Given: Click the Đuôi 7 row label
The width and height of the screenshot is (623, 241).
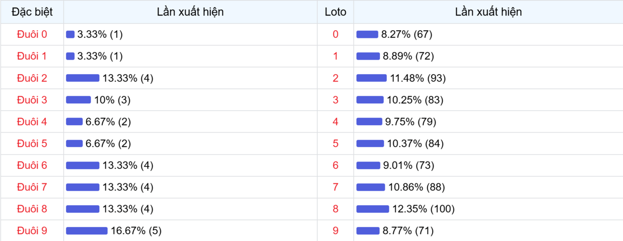Looking at the screenshot, I should pos(32,188).
